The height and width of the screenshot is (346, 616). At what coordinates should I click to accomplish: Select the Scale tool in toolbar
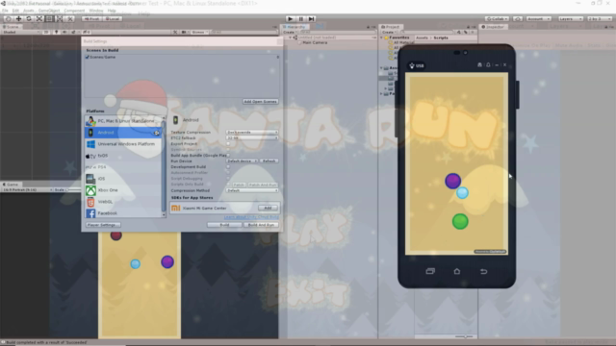coord(39,18)
